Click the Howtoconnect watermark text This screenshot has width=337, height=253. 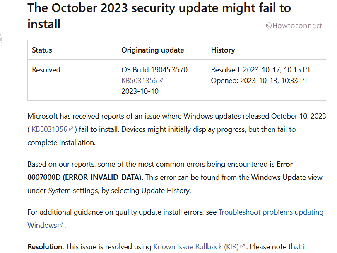[x=294, y=26]
